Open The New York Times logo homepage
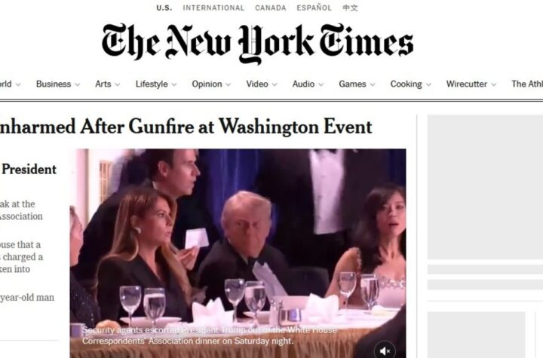This screenshot has height=358, width=543. coord(257,44)
